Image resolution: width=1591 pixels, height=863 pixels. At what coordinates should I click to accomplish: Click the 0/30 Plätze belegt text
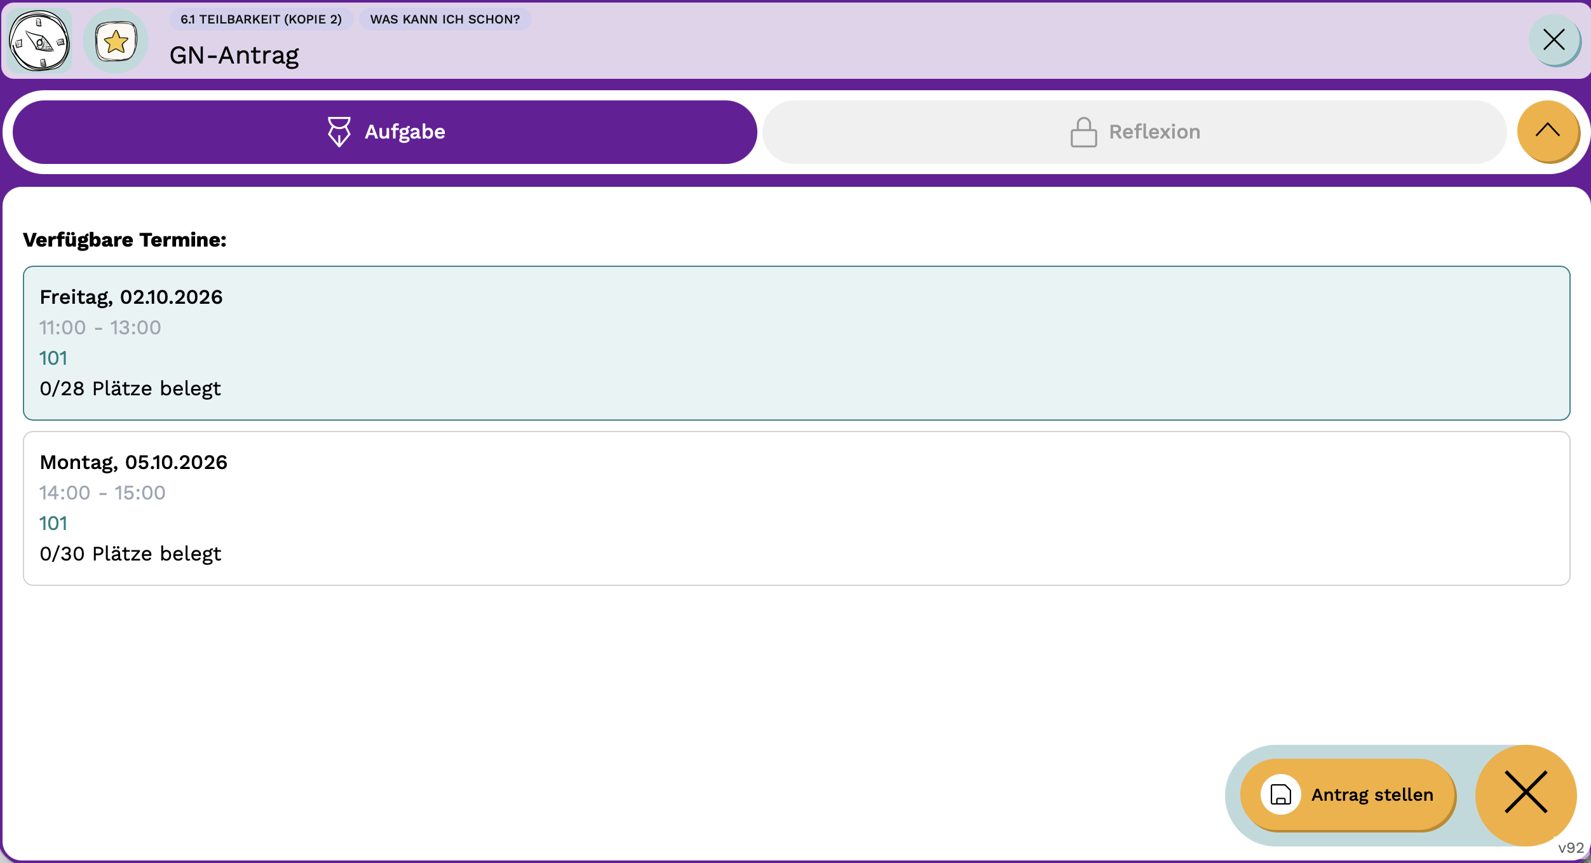130,554
